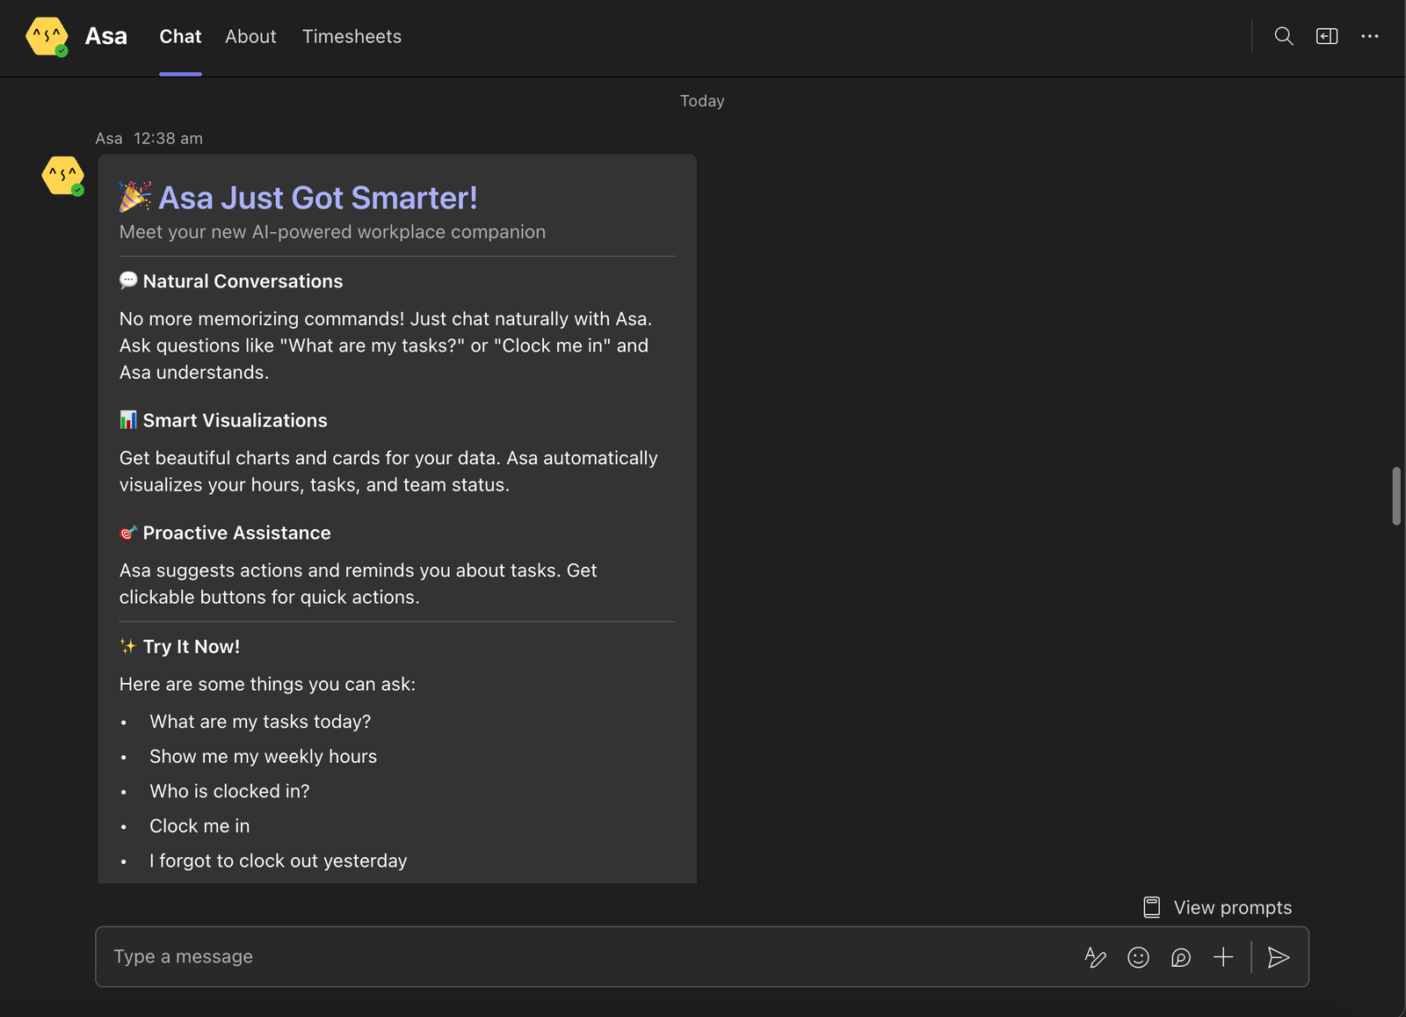The width and height of the screenshot is (1406, 1017).
Task: Select the About tab
Action: click(x=250, y=36)
